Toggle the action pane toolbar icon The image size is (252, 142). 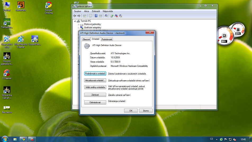tap(100, 16)
